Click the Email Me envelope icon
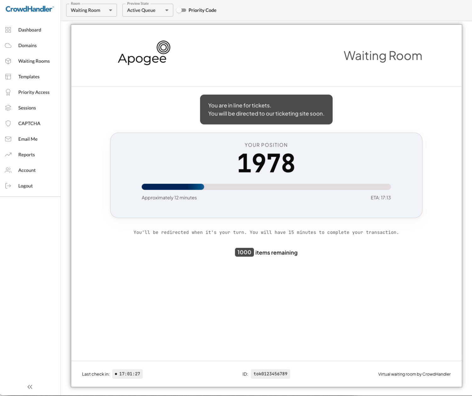 pos(8,139)
